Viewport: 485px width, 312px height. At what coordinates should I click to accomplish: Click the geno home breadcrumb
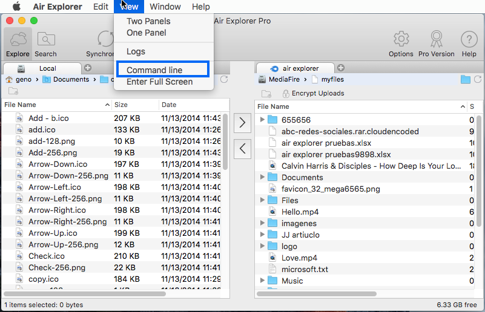tap(19, 79)
